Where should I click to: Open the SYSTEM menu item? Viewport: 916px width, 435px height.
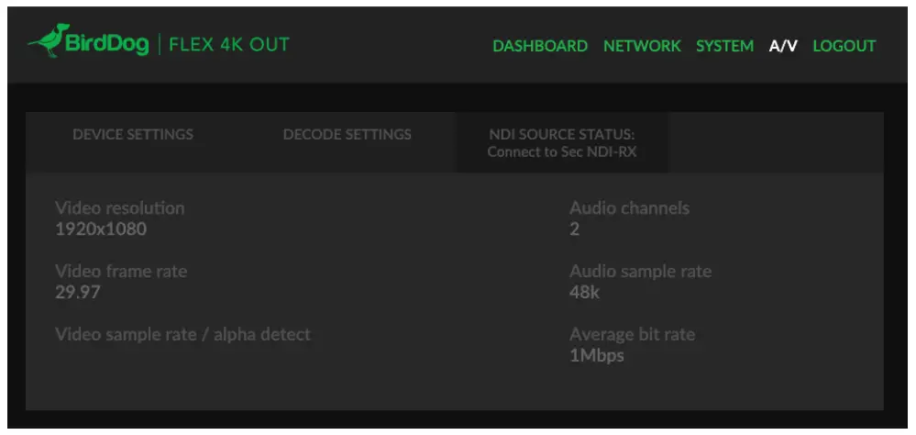coord(724,46)
